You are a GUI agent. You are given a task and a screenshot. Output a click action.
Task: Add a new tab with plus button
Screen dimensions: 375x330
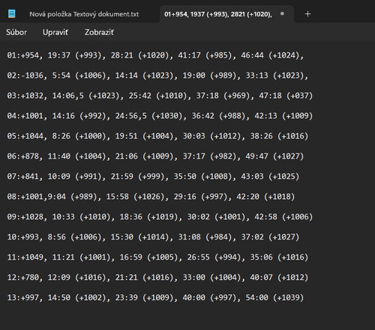307,14
